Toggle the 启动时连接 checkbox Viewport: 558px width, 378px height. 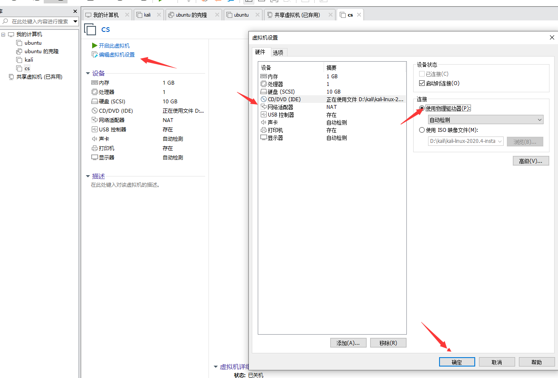(x=422, y=83)
